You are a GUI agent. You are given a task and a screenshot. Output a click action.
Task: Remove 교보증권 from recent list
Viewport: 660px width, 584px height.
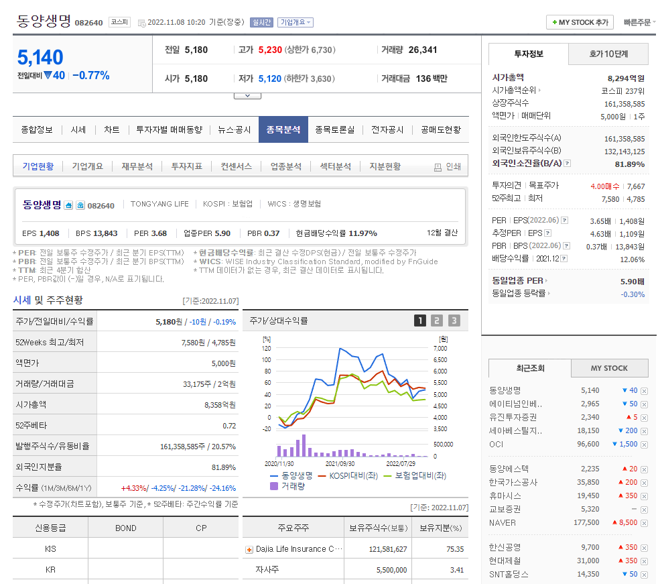coord(644,510)
